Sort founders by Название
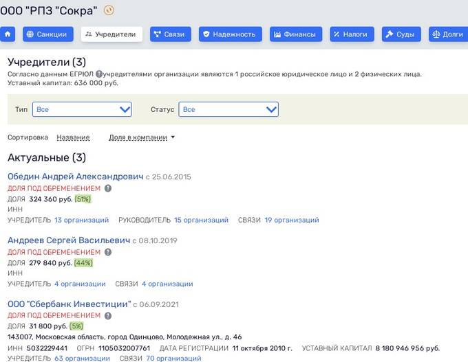Image resolution: width=468 pixels, height=362 pixels. pos(73,137)
